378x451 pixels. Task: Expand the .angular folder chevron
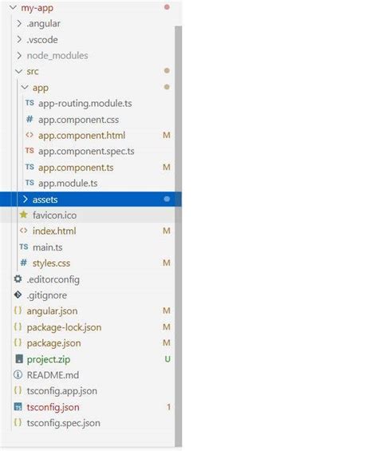coord(19,23)
